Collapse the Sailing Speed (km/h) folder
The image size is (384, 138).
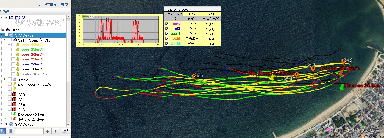pyautogui.click(x=5, y=40)
